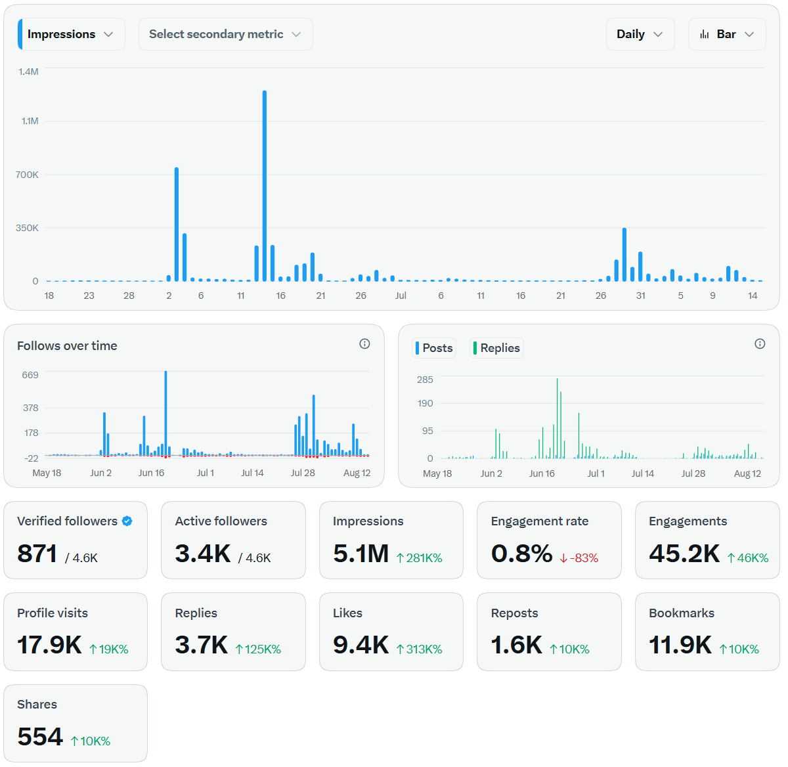
Task: Click the Jul label on impressions chart axis
Action: pyautogui.click(x=401, y=296)
